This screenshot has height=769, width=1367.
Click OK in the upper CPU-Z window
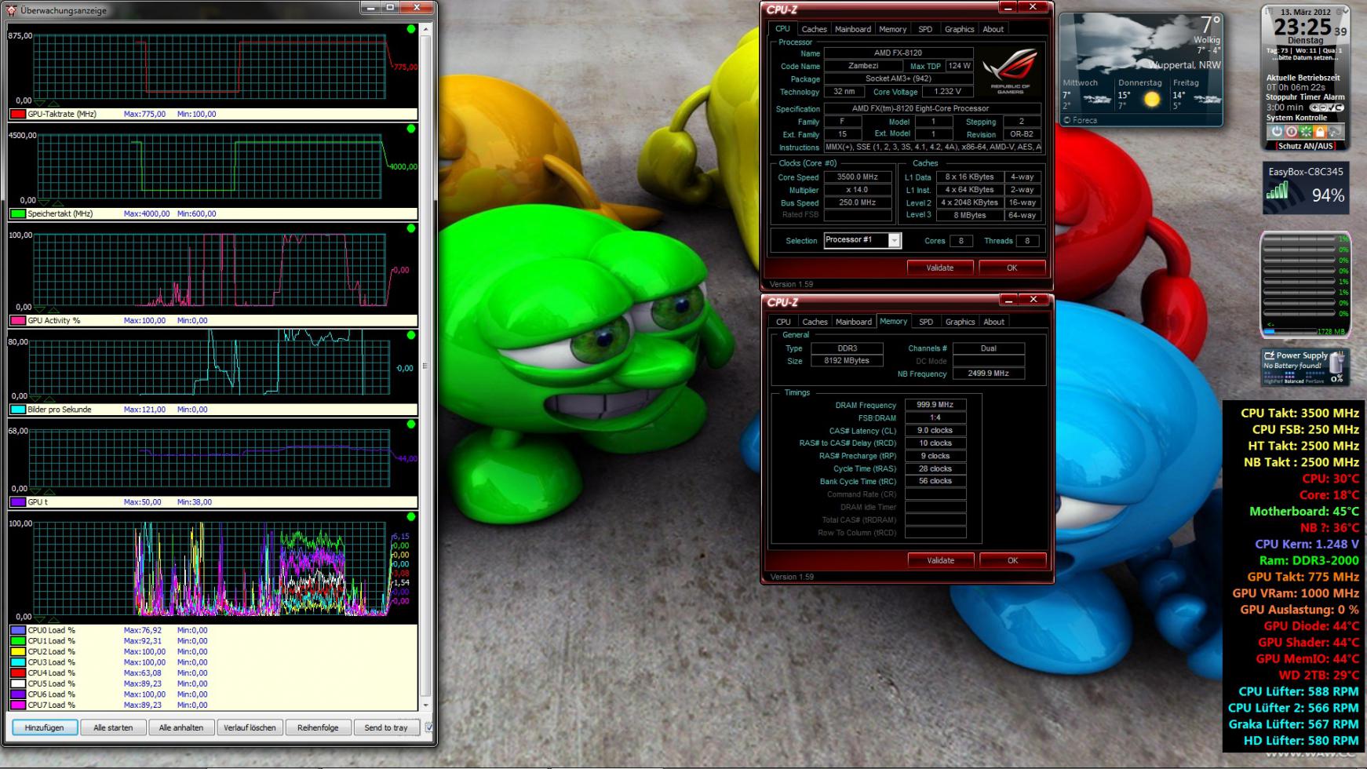[1012, 268]
